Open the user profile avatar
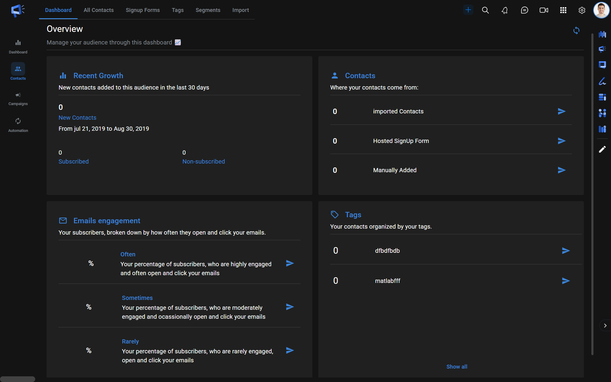This screenshot has height=382, width=611. (601, 10)
